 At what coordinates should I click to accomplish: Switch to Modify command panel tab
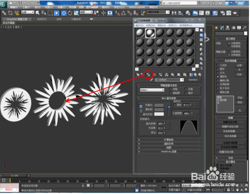222,28
